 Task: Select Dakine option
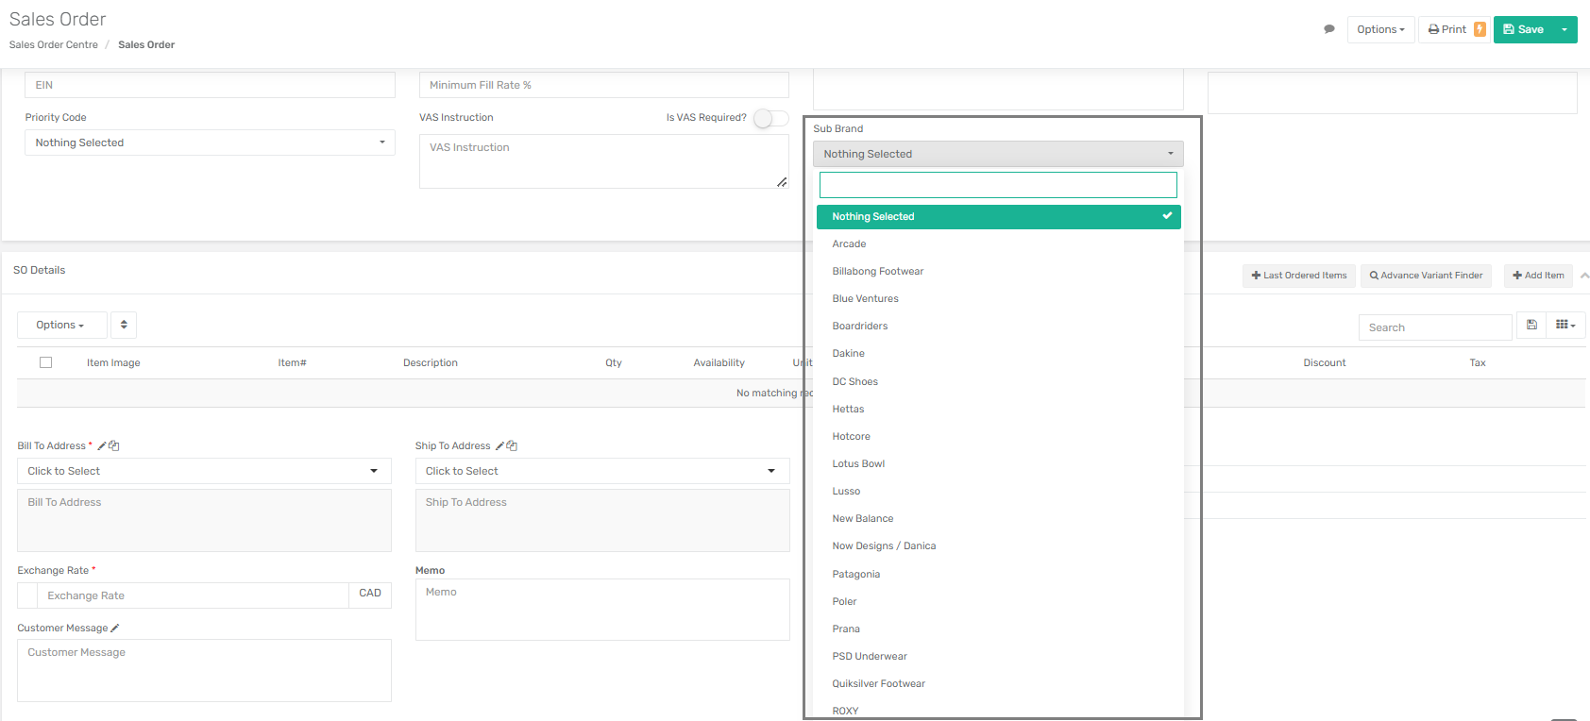pos(848,353)
